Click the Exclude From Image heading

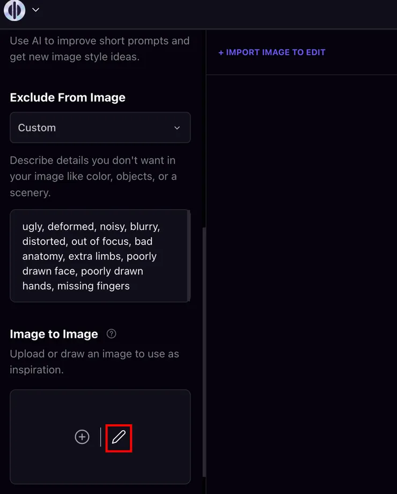click(68, 98)
